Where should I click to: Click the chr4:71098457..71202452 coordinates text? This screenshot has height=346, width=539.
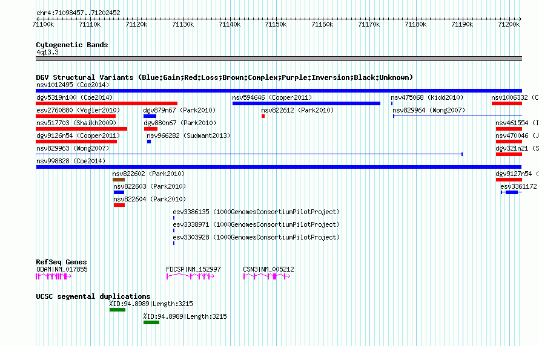click(78, 13)
